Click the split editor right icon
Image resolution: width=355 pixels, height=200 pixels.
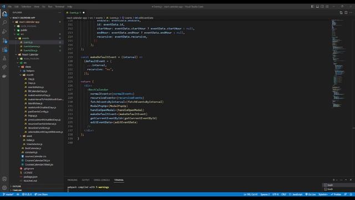coord(346,13)
